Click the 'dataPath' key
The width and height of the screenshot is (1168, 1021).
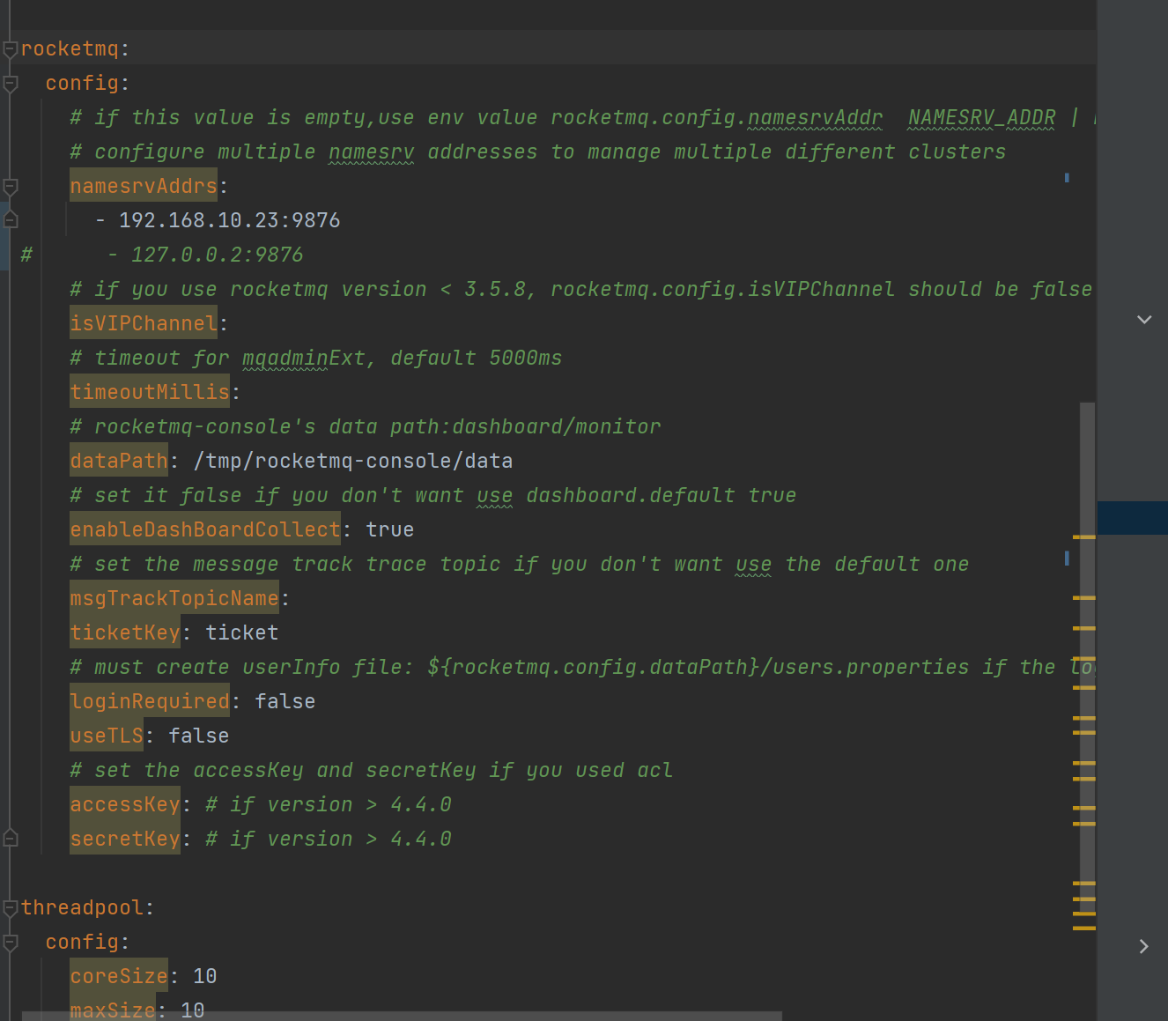119,461
